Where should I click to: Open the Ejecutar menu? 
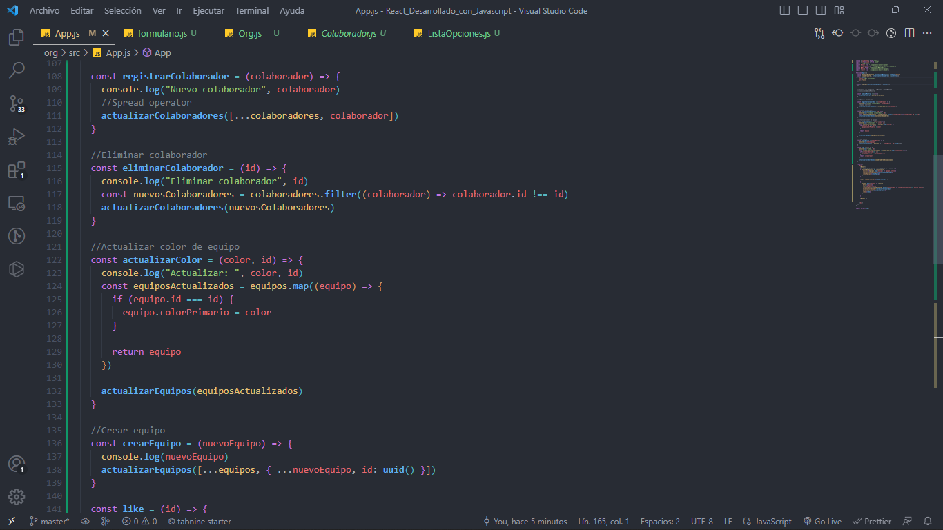click(208, 10)
